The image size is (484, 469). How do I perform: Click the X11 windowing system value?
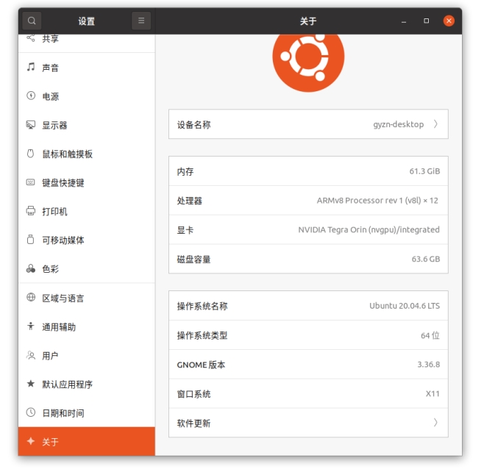pos(433,394)
